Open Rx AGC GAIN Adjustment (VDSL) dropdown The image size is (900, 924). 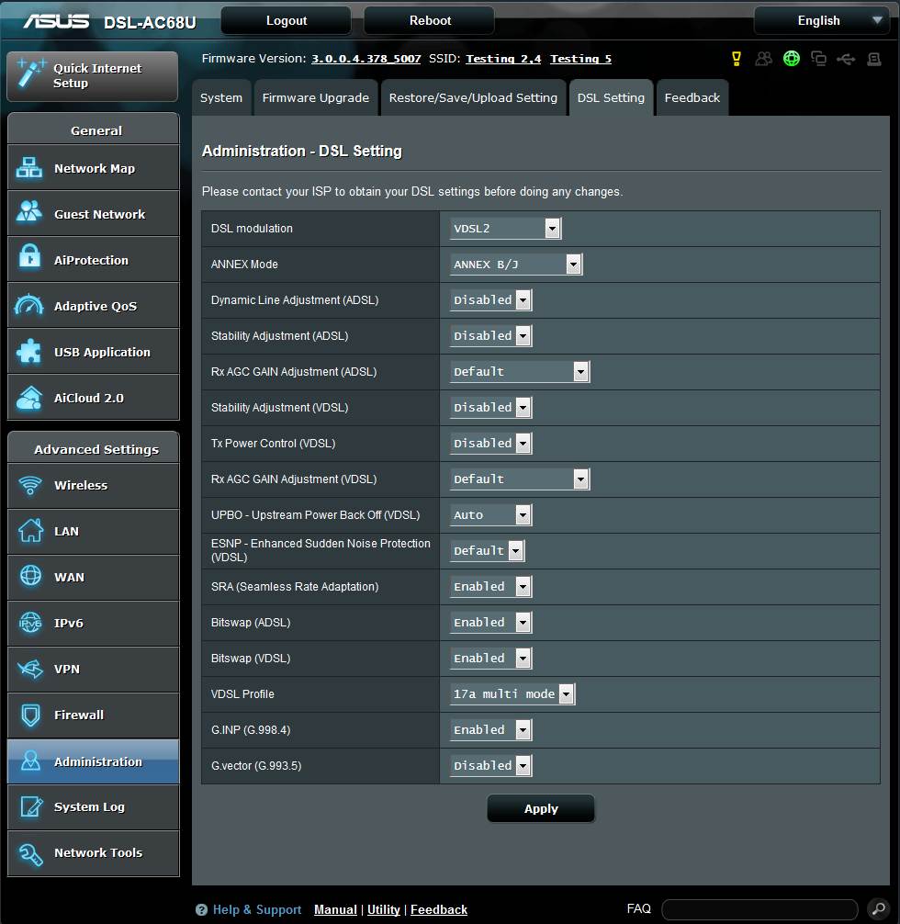tap(519, 479)
